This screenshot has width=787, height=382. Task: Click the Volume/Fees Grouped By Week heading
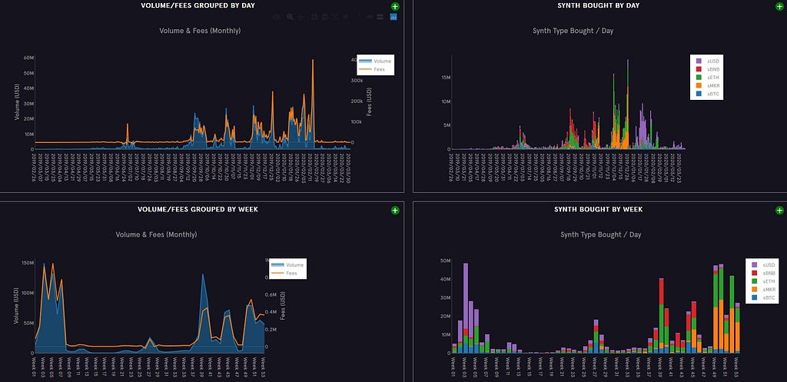tap(198, 209)
